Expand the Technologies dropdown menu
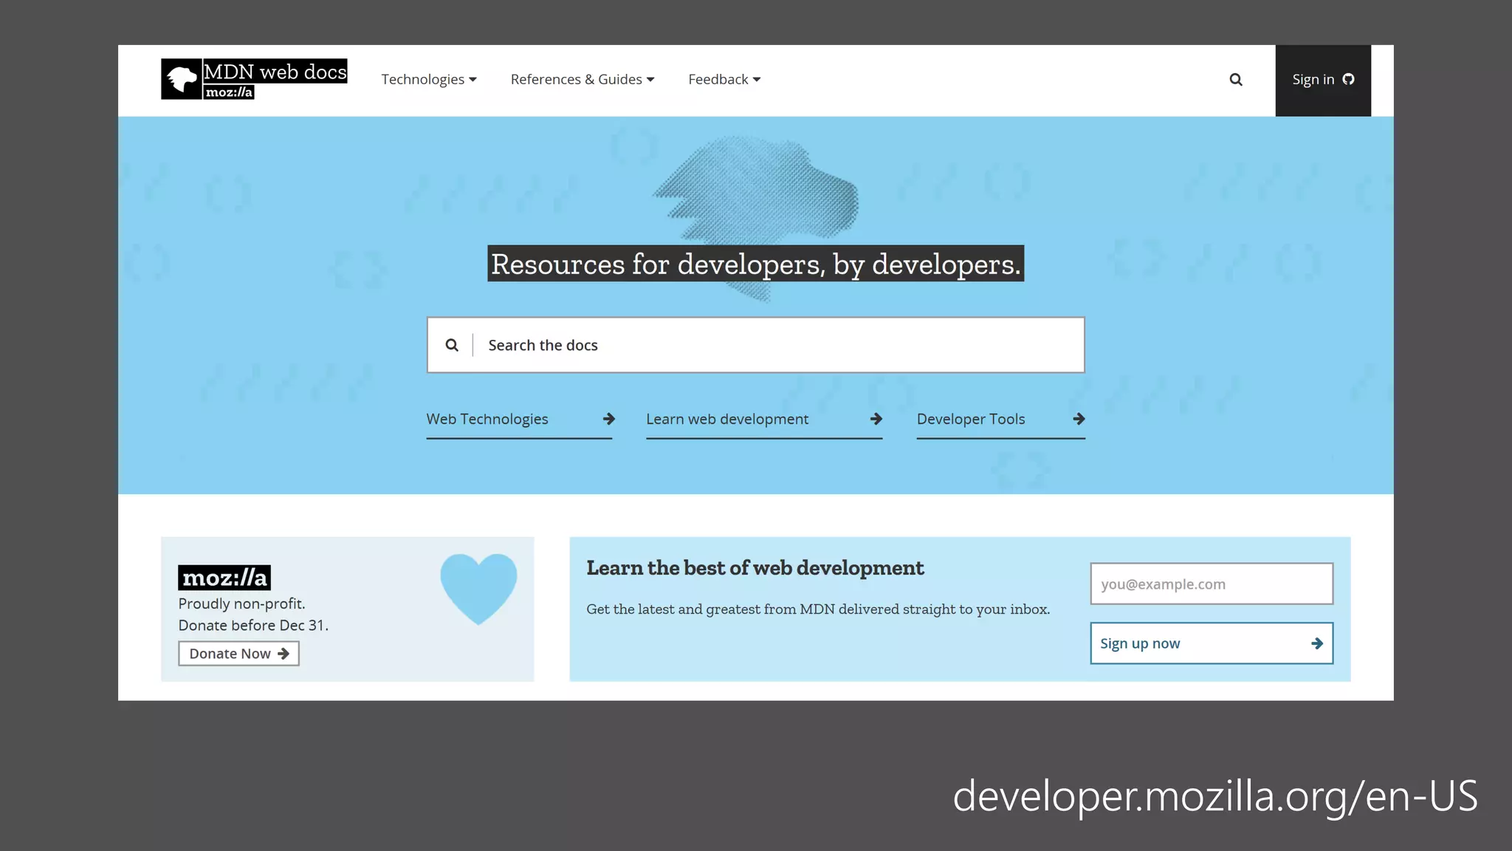1512x851 pixels. [428, 80]
